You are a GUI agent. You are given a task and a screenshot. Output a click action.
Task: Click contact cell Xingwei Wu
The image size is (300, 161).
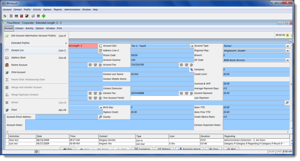click(117, 144)
